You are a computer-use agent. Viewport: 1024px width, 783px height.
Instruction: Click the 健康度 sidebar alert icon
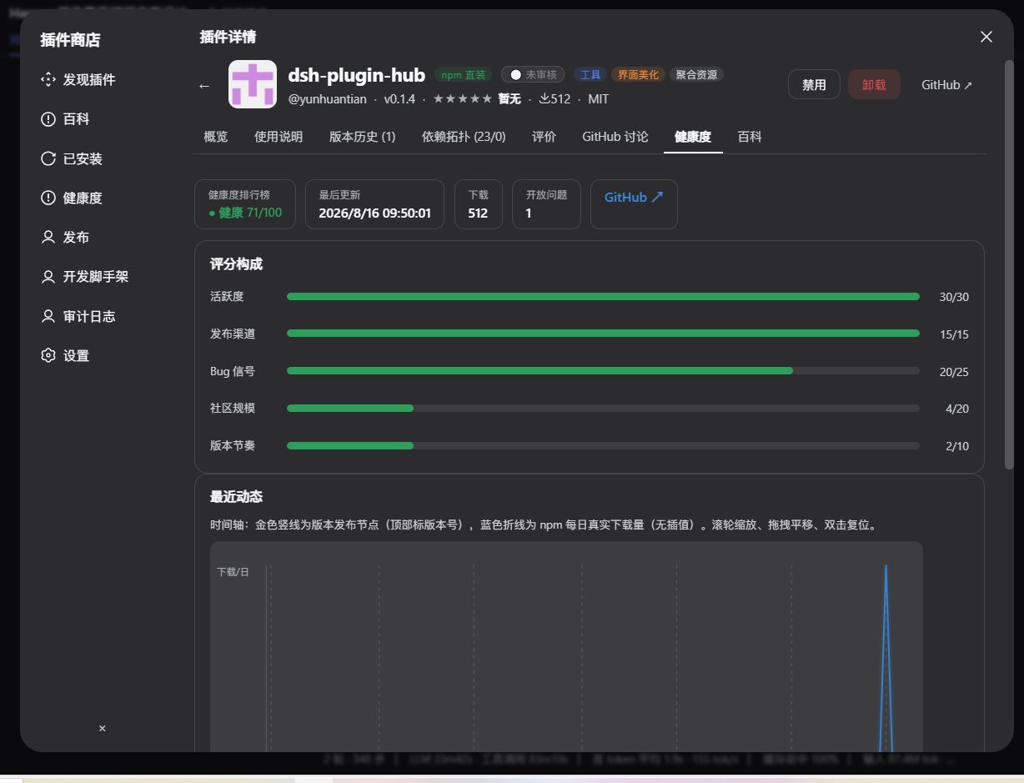coord(48,198)
